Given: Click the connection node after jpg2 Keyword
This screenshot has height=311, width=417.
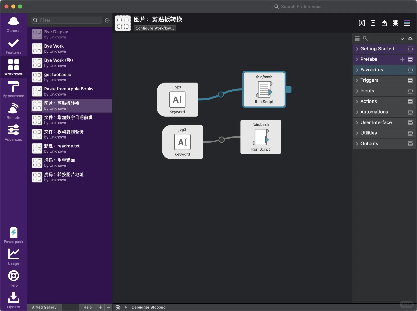Looking at the screenshot, I should pyautogui.click(x=221, y=140).
